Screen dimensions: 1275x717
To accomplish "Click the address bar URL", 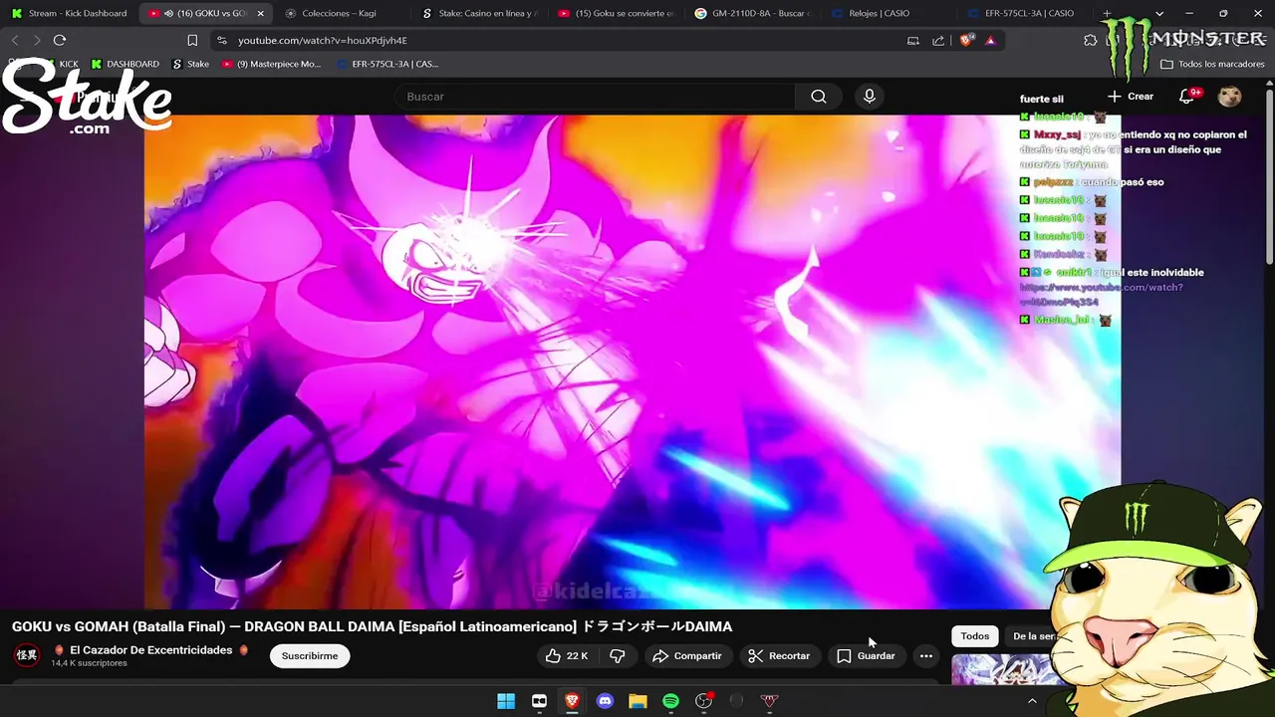I will [323, 41].
